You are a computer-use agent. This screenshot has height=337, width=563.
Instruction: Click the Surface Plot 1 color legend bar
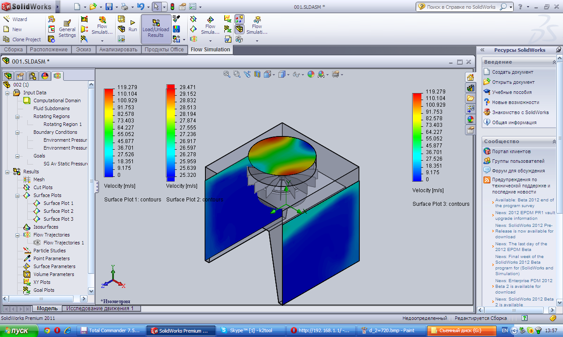click(x=109, y=133)
